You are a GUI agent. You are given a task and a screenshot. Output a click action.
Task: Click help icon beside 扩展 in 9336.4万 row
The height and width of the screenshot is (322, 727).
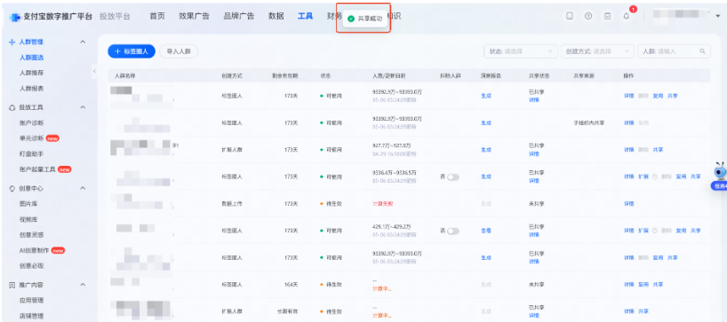[655, 177]
